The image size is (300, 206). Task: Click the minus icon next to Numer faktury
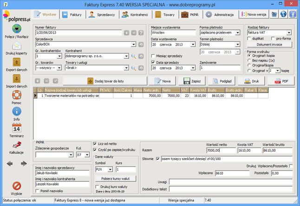pos(134,33)
